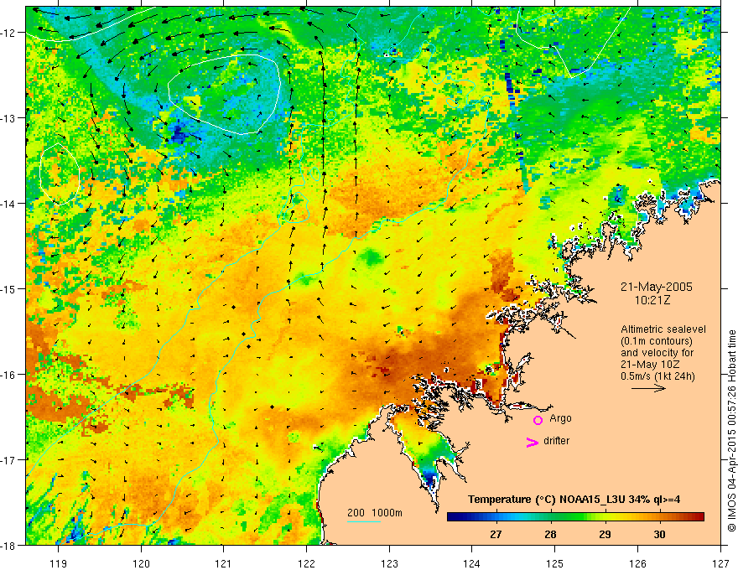Click the 10:21Z time label
Screen dimensions: 738x570
(652, 300)
